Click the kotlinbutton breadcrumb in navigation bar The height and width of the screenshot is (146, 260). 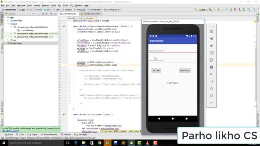[x=95, y=10]
